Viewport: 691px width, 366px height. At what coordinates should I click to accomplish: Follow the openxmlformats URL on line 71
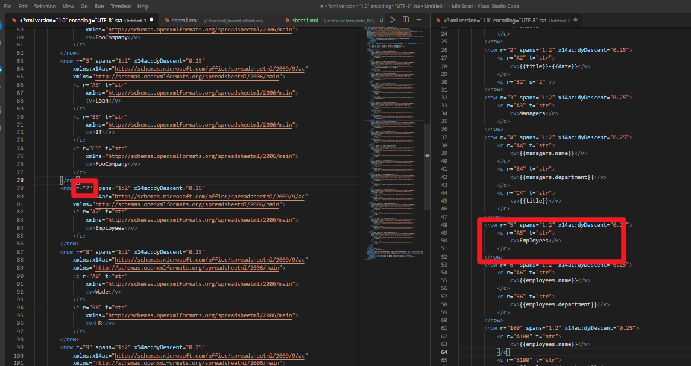pos(200,125)
